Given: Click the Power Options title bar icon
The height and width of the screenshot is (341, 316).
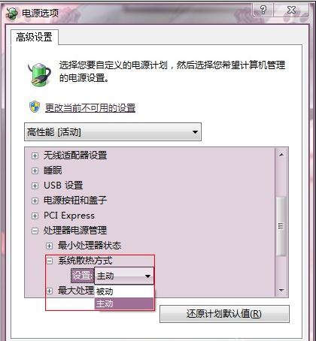Looking at the screenshot, I should [x=12, y=13].
